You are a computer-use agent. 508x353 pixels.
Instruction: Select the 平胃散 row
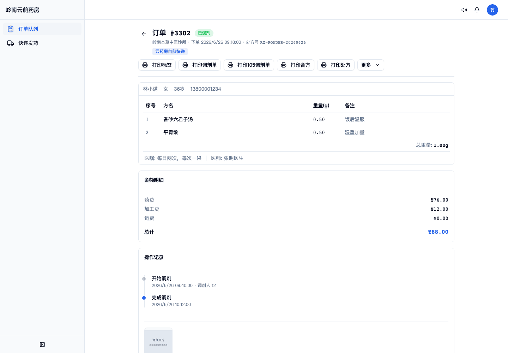tap(296, 132)
